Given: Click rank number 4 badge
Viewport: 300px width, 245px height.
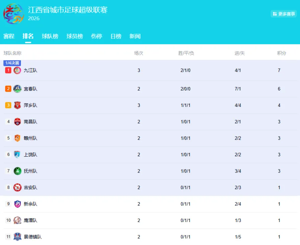Looking at the screenshot, I should [8, 121].
